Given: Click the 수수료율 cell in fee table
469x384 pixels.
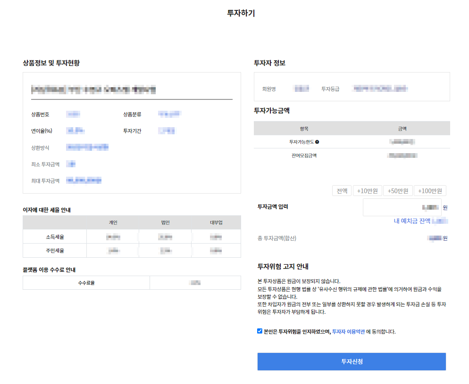Looking at the screenshot, I should tap(86, 283).
